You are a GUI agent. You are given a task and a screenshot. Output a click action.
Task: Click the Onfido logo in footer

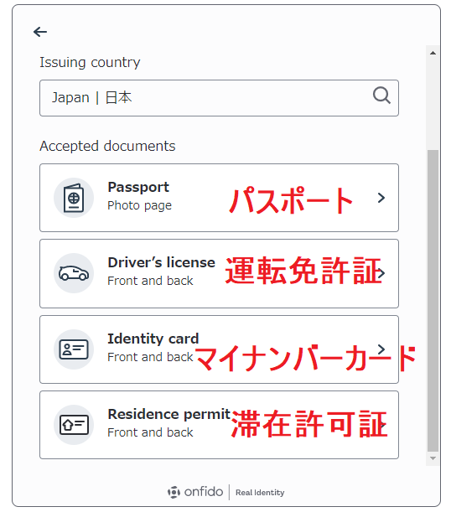click(x=195, y=492)
